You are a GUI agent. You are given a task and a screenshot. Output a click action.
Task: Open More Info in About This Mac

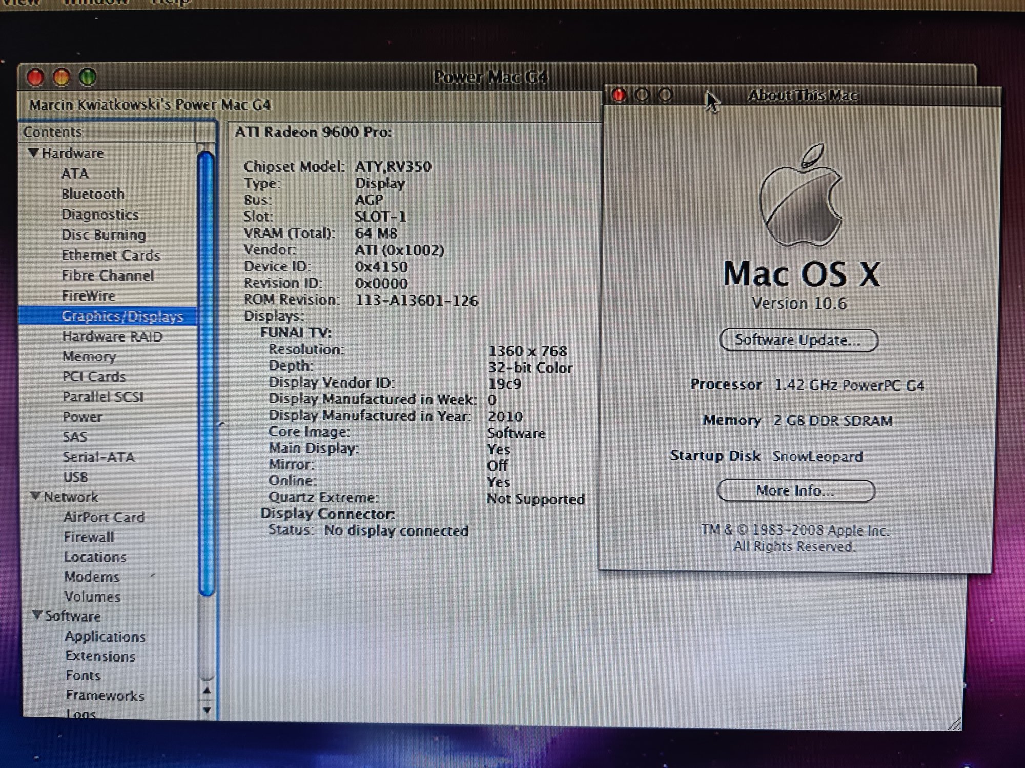point(795,490)
